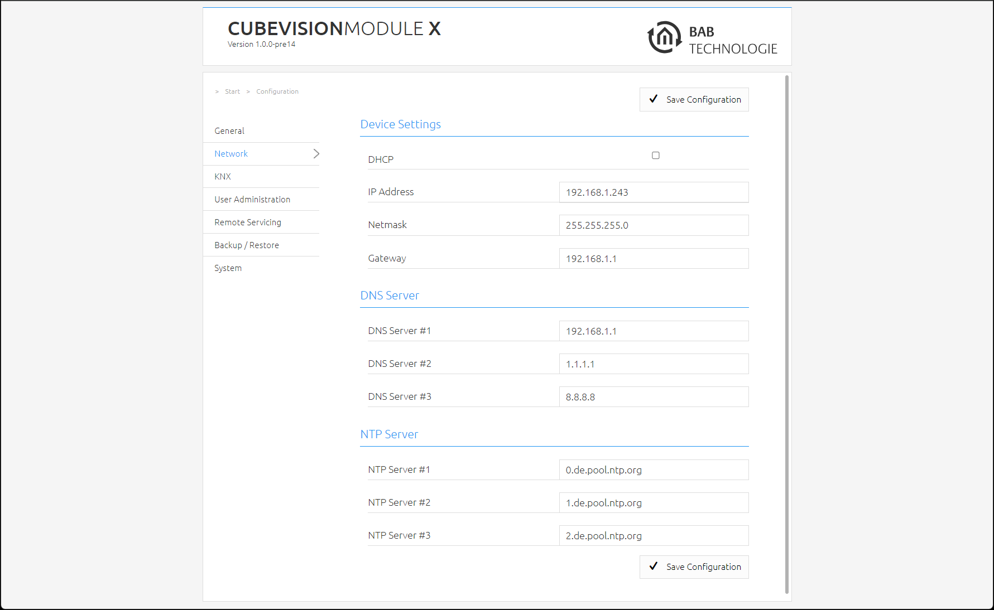Image resolution: width=994 pixels, height=610 pixels.
Task: Open the General configuration section
Action: 229,131
